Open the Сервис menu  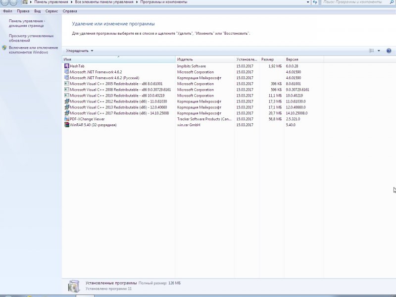tap(51, 11)
